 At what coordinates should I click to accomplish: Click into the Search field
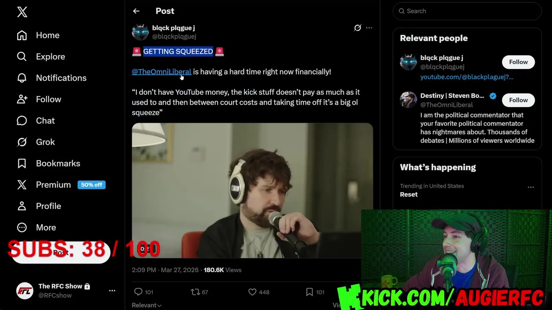click(x=467, y=11)
